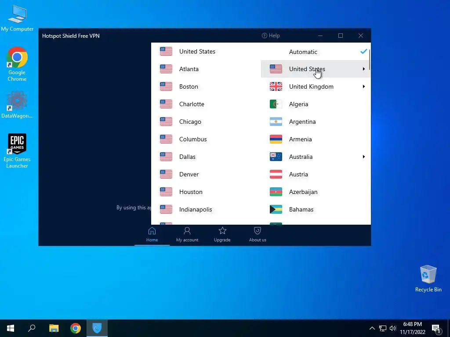Select the DataWagon desktop shortcut
This screenshot has height=337, width=450.
coord(17,104)
